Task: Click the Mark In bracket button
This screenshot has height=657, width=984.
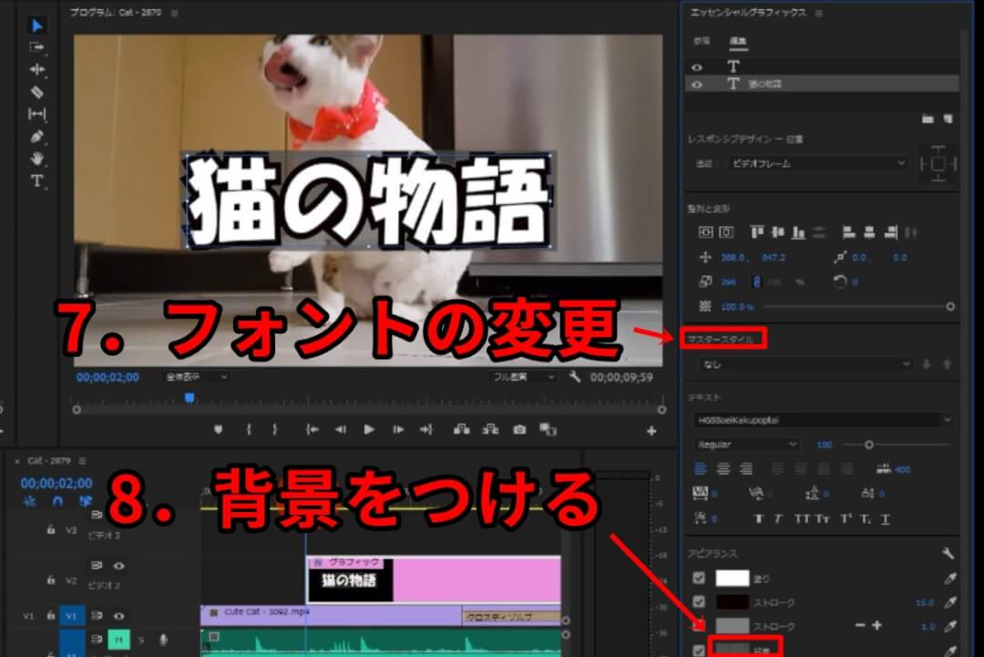Action: (x=249, y=430)
